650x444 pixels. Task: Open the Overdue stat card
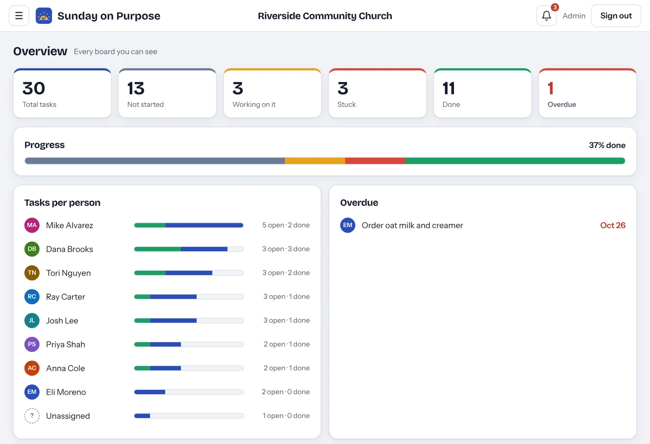pos(588,93)
